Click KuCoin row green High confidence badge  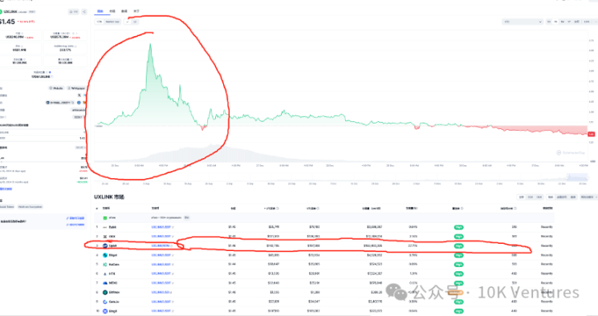(x=458, y=265)
